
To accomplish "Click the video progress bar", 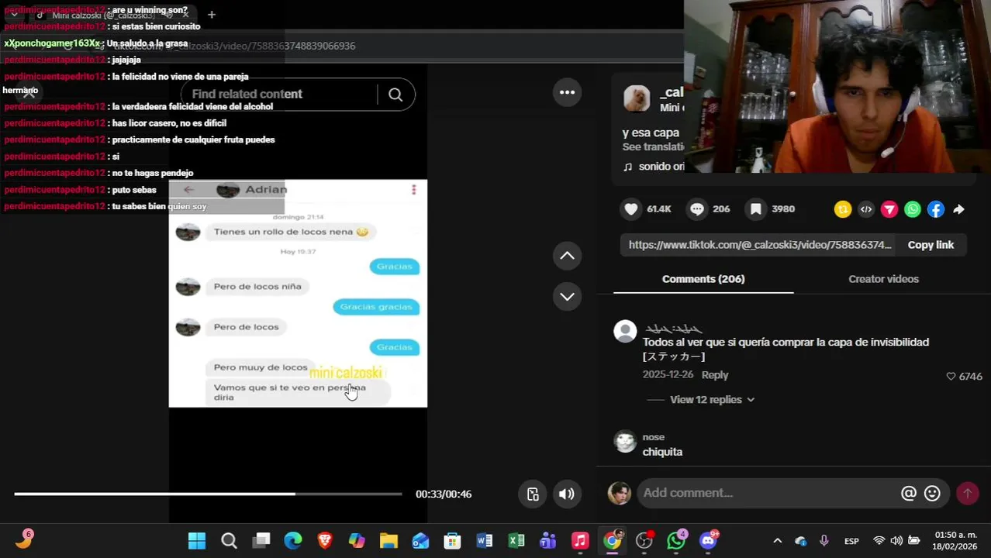I will (208, 494).
